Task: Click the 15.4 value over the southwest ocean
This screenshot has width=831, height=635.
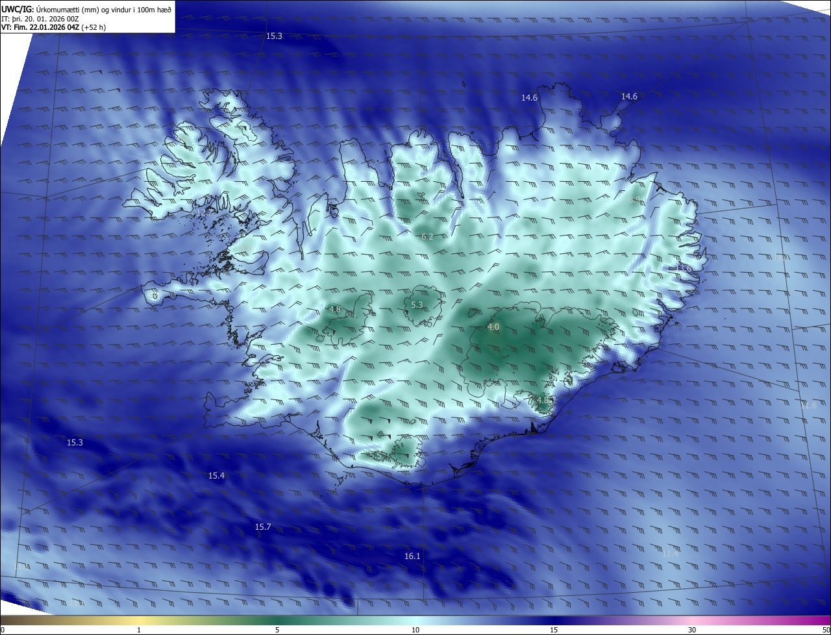Action: point(216,476)
